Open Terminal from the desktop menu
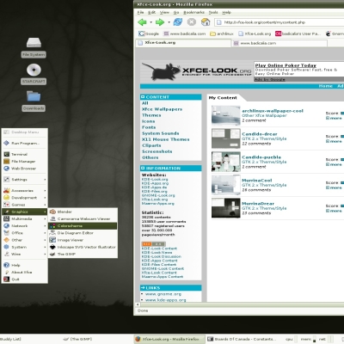Screen dimensions: 344x344 coord(25,154)
